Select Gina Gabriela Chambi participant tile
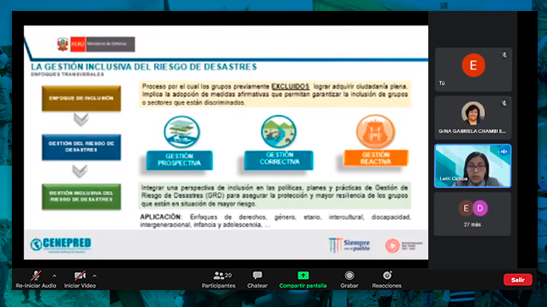Image resolution: width=547 pixels, height=307 pixels. [x=473, y=118]
